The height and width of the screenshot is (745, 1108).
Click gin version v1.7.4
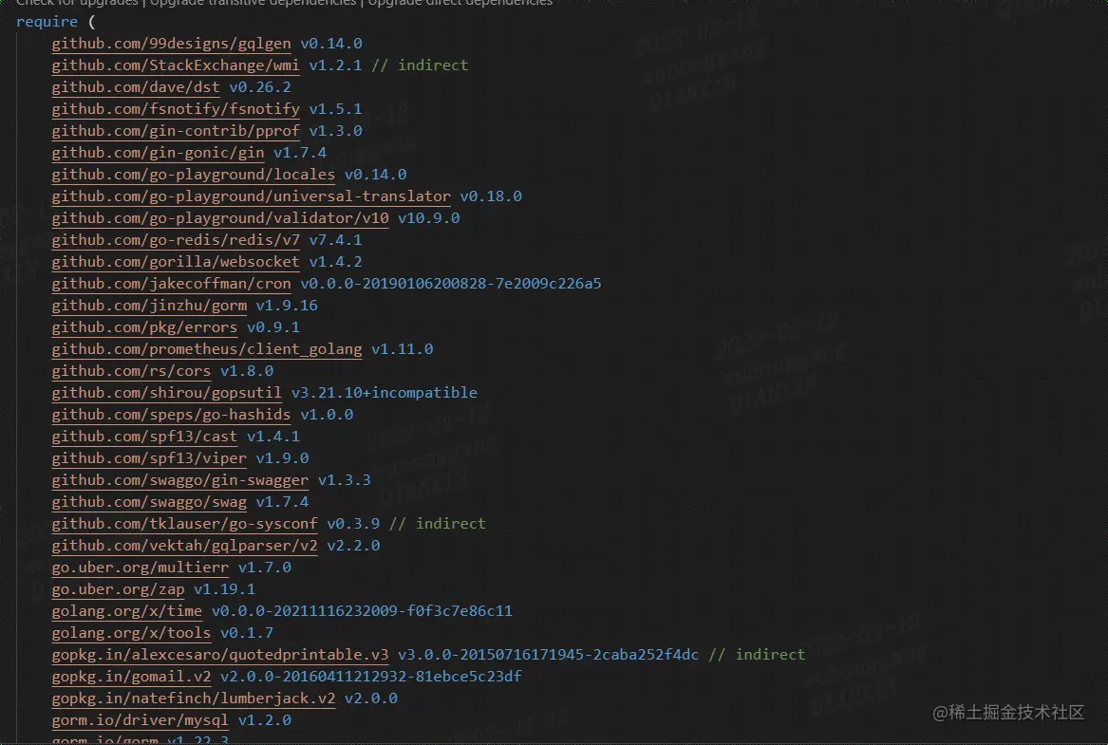[x=300, y=153]
